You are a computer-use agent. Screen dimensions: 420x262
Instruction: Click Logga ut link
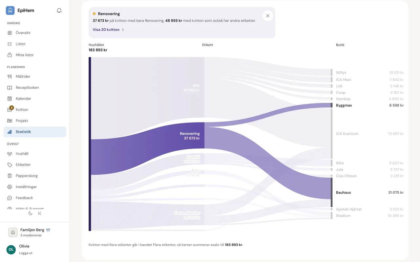26,253
